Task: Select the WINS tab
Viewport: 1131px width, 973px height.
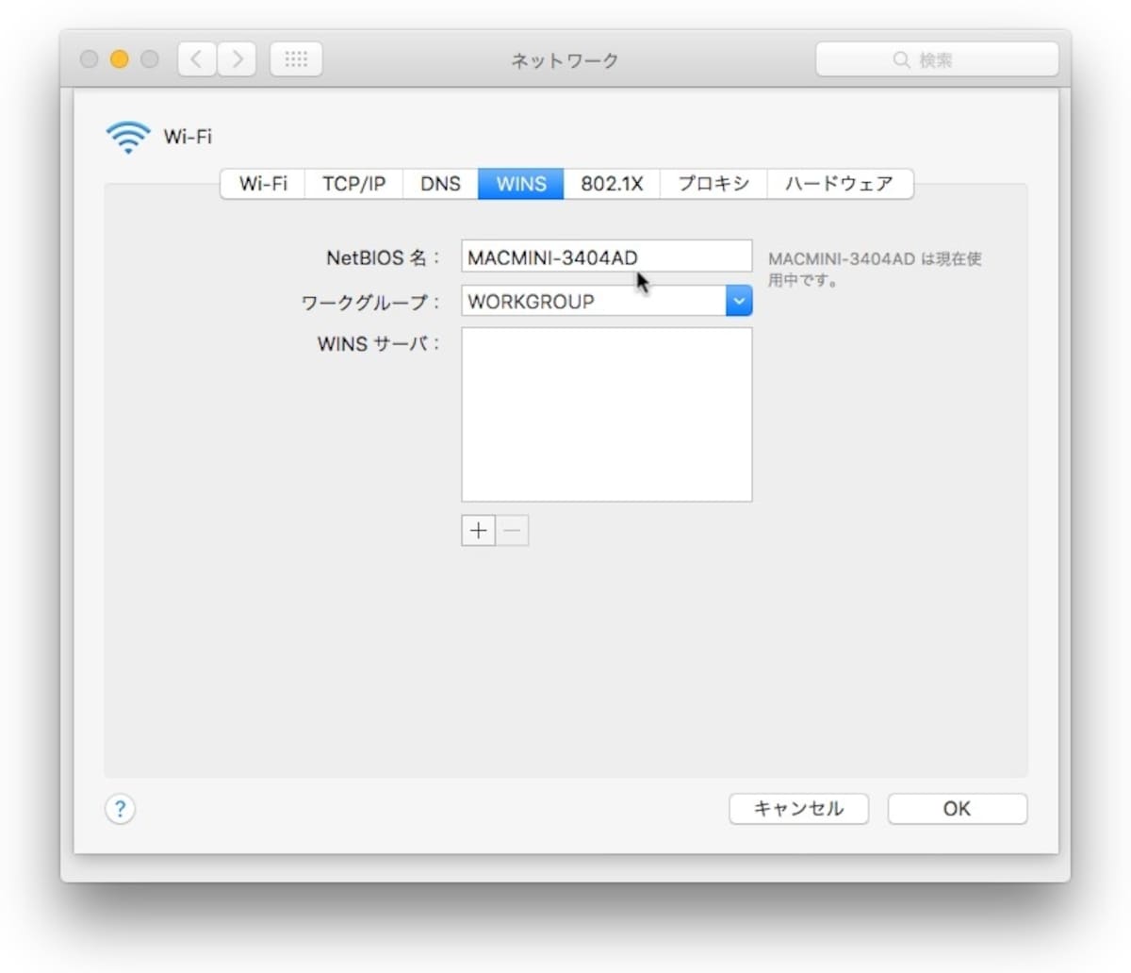Action: (521, 183)
